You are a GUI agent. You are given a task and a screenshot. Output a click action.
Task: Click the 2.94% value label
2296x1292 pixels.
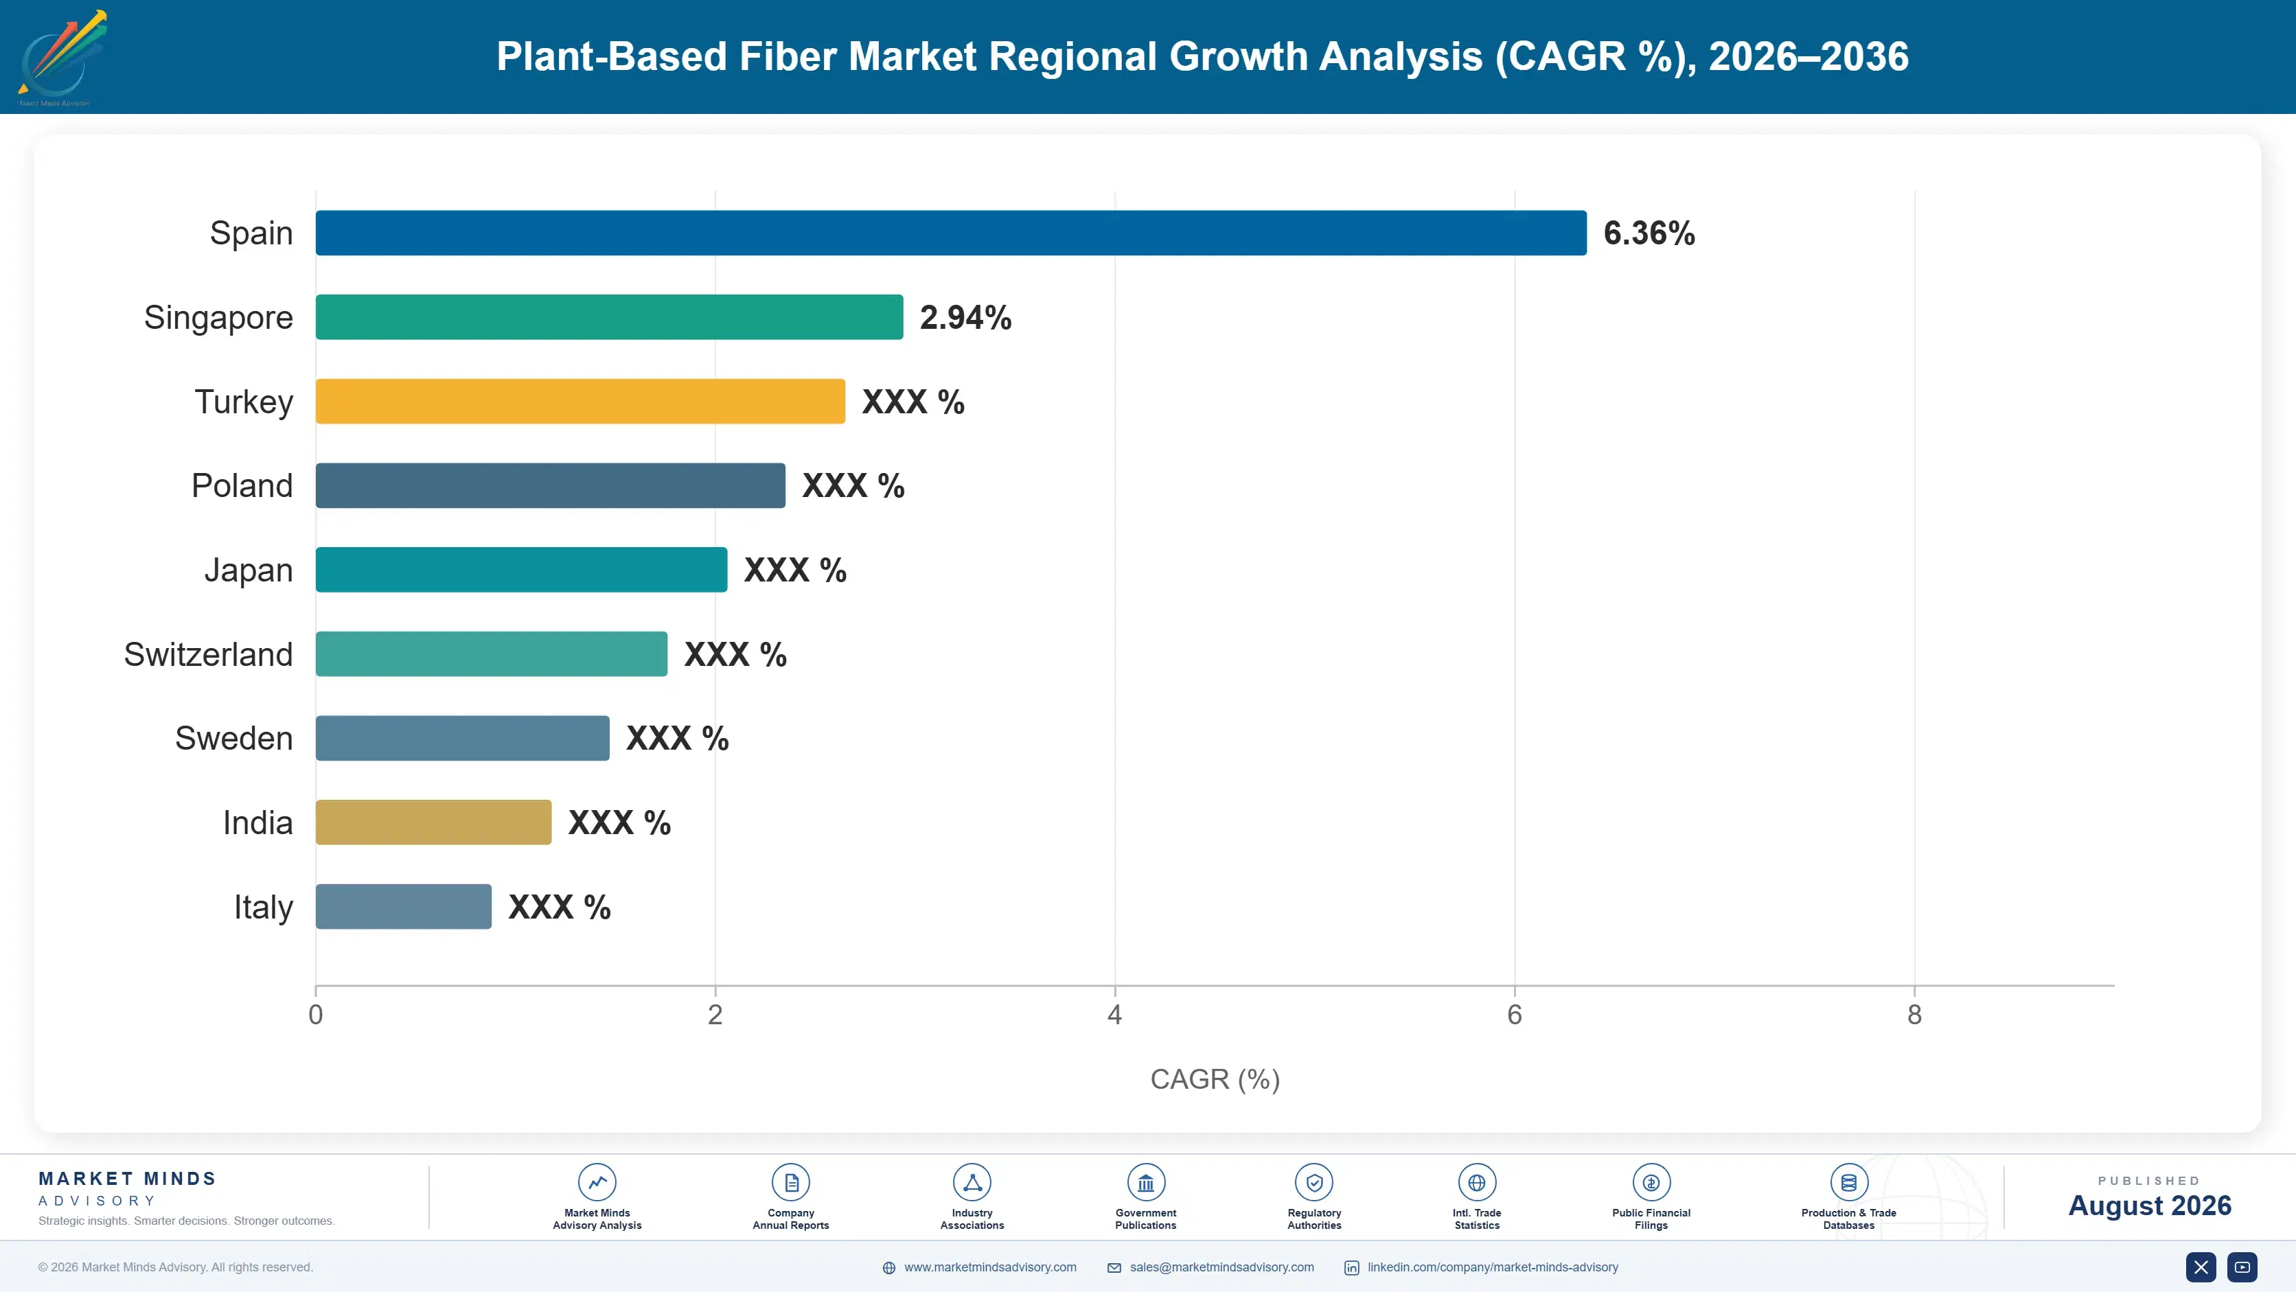(x=965, y=317)
